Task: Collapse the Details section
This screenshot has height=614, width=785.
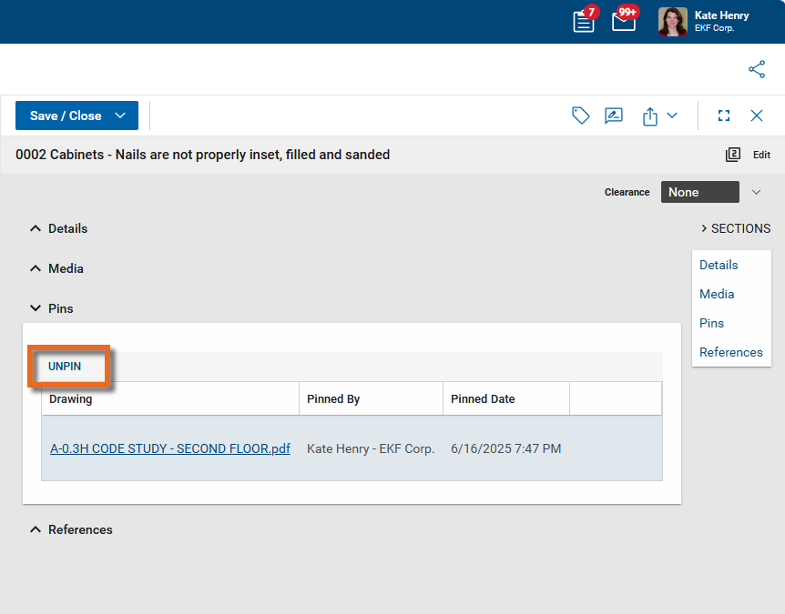Action: point(36,228)
